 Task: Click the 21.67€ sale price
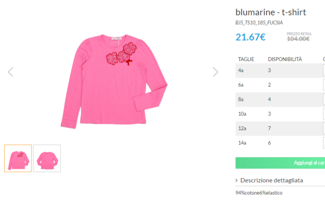[250, 37]
